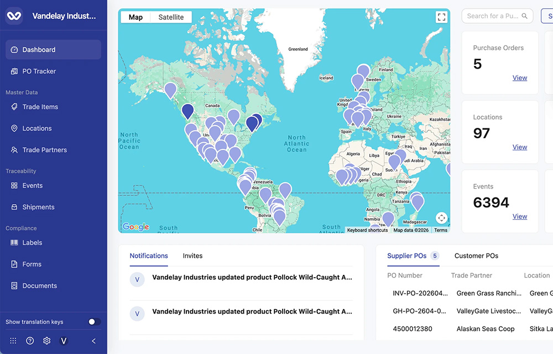This screenshot has width=553, height=354.
Task: Click the Trade Partner column header
Action: pyautogui.click(x=472, y=275)
